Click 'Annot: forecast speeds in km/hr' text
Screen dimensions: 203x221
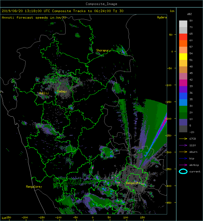(34, 18)
